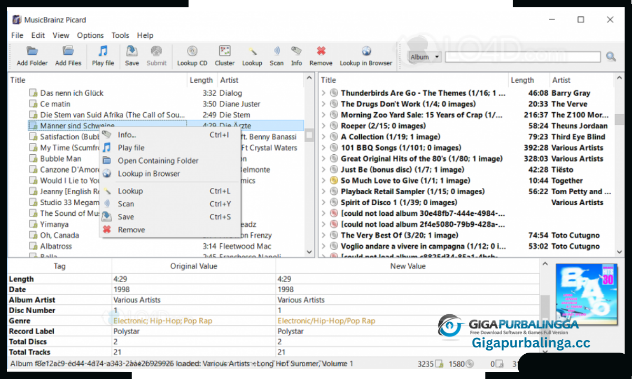Expand Spirit of Disco 1 album

323,203
